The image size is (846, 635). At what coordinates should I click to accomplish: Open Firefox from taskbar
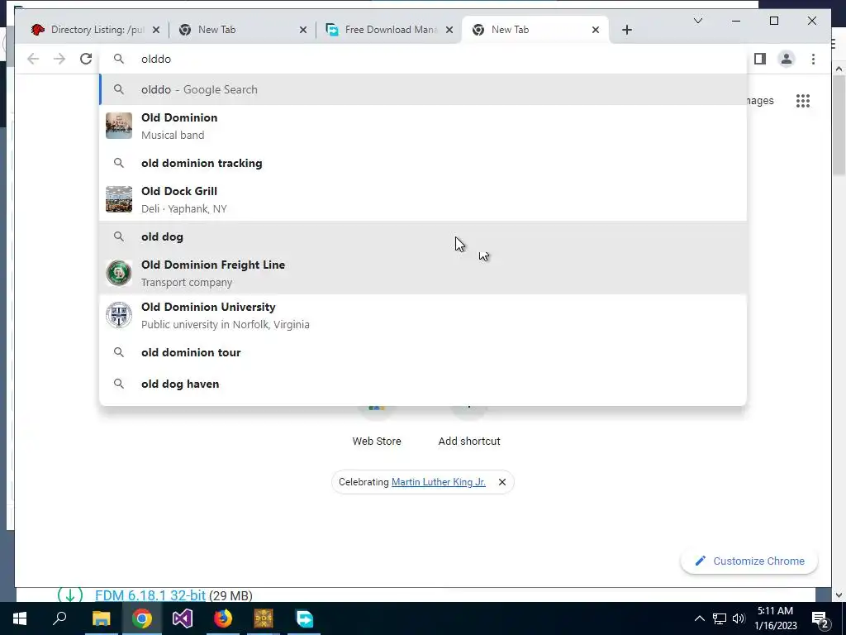(223, 618)
